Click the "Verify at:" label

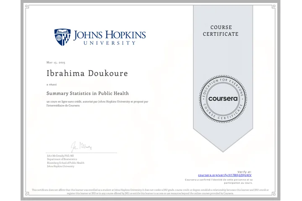(245, 172)
